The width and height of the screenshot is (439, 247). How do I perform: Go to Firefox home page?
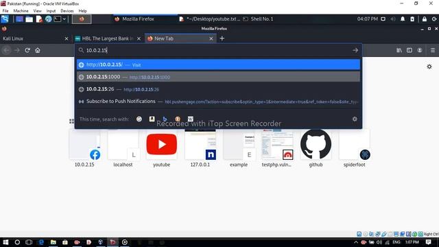(x=38, y=50)
